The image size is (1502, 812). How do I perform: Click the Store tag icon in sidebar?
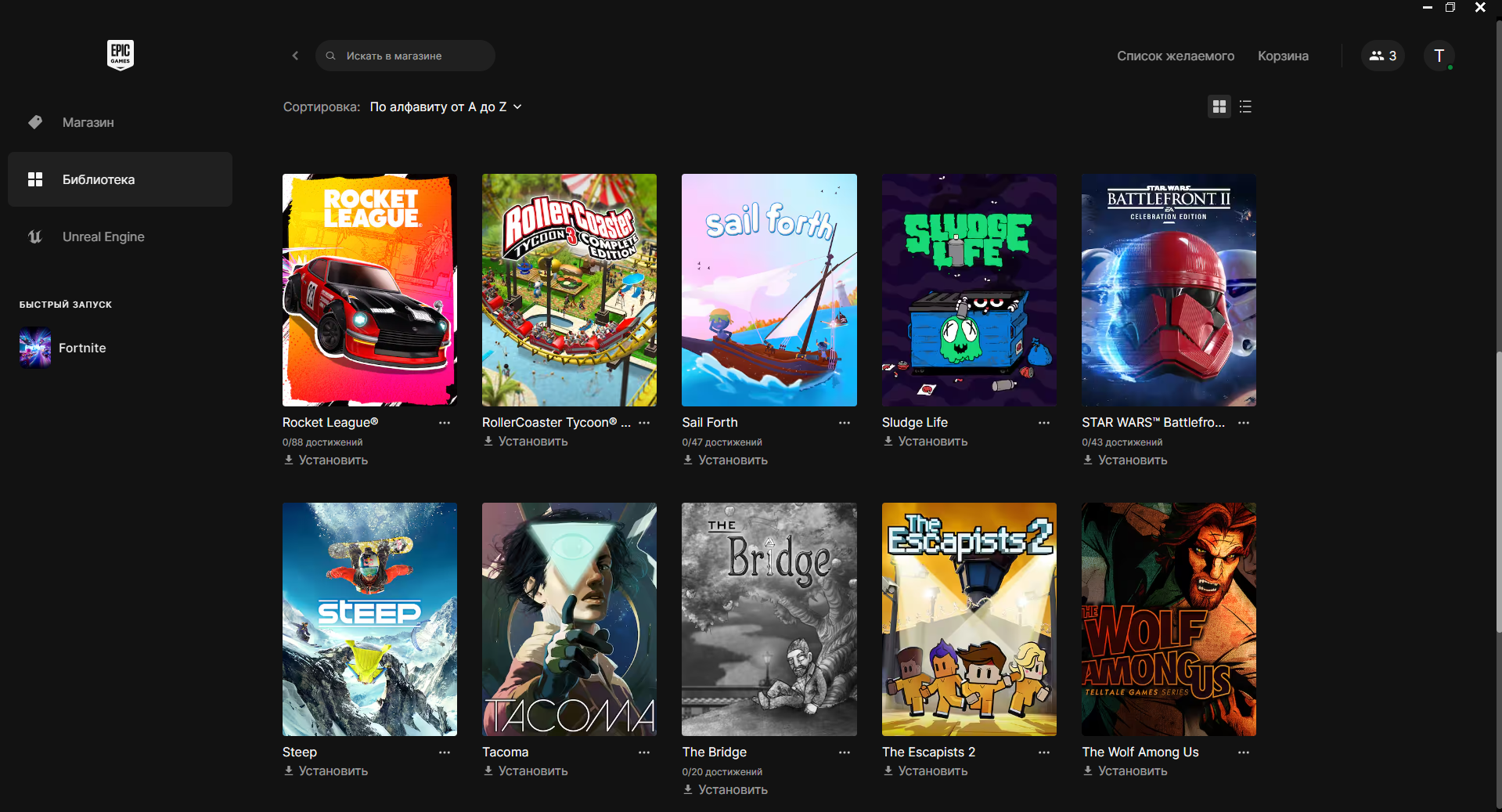point(35,122)
